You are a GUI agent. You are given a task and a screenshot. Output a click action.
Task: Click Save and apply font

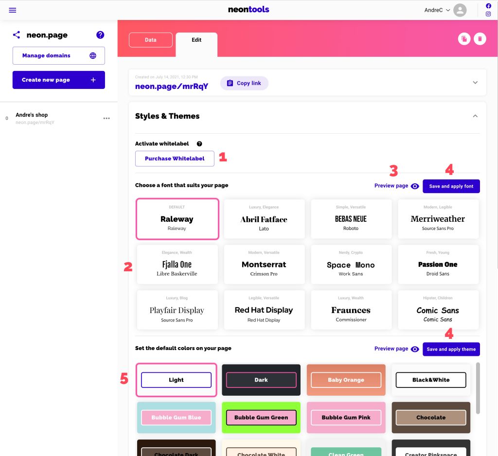point(451,186)
